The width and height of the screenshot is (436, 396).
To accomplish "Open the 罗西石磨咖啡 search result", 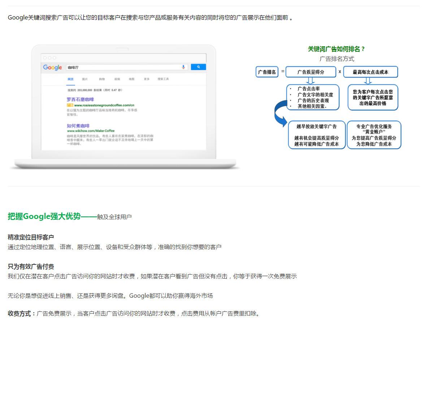I will click(x=80, y=99).
